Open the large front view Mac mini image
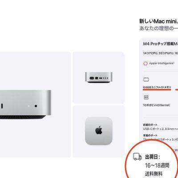Image resolution: width=178 pixels, height=178 pixels. pyautogui.click(x=35, y=105)
